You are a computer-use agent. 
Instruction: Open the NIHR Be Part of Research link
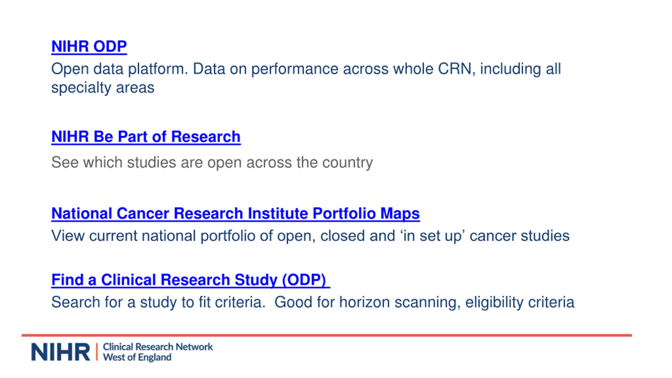tap(146, 137)
